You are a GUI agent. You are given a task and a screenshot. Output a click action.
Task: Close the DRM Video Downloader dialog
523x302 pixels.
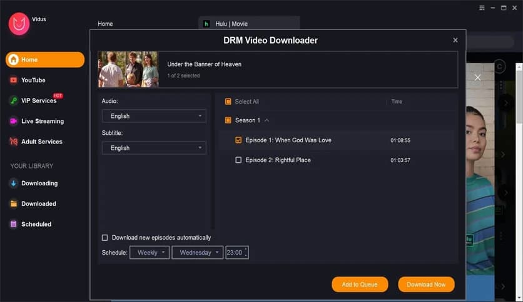[x=455, y=40]
